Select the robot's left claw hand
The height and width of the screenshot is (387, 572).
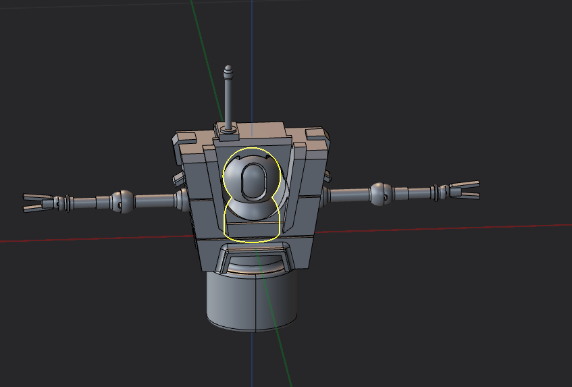click(38, 203)
